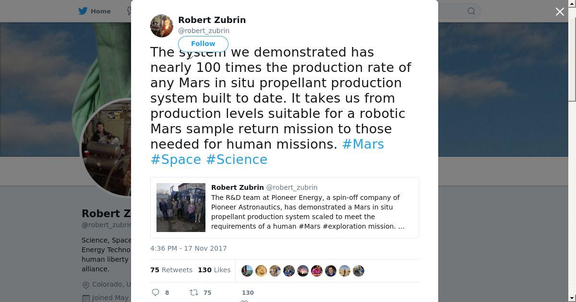The width and height of the screenshot is (576, 302).
Task: Follow Robert Zubrin
Action: tap(203, 44)
